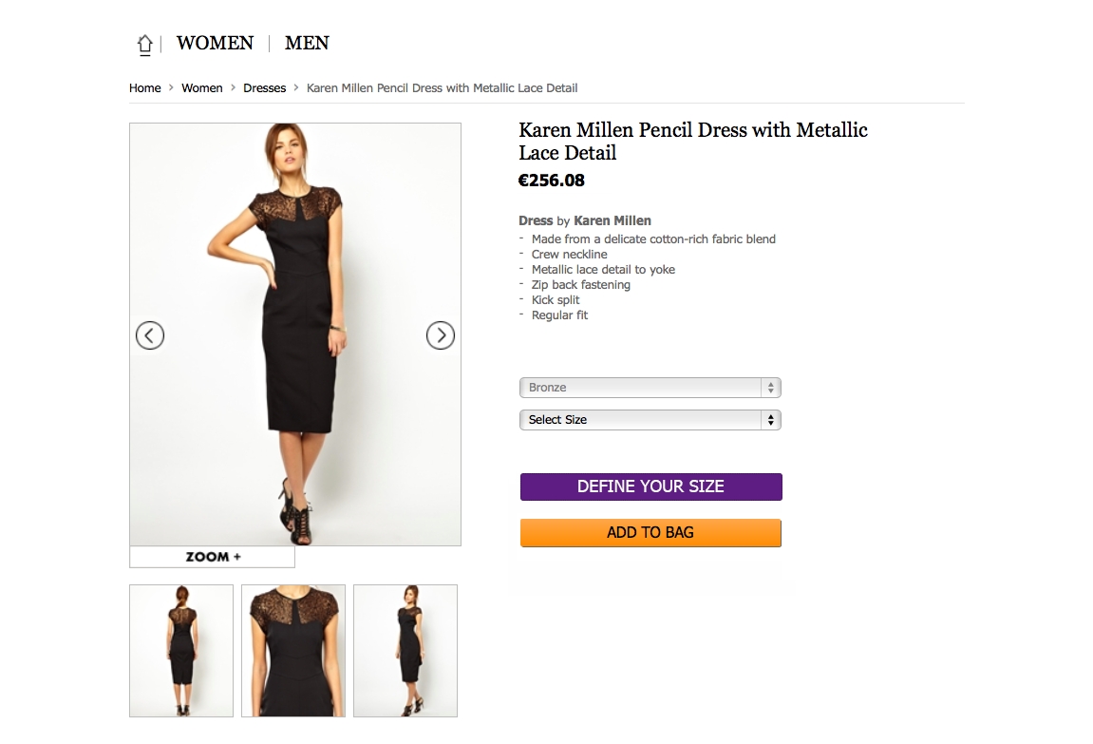Expand the Select Size dropdown

point(650,420)
